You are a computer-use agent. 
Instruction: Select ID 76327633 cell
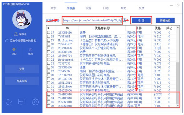(64, 63)
